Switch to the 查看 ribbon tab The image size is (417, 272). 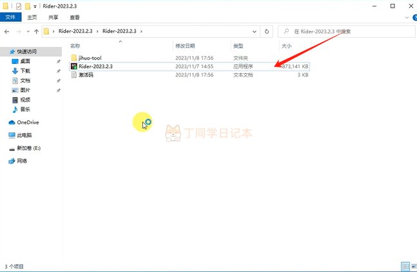click(x=75, y=17)
